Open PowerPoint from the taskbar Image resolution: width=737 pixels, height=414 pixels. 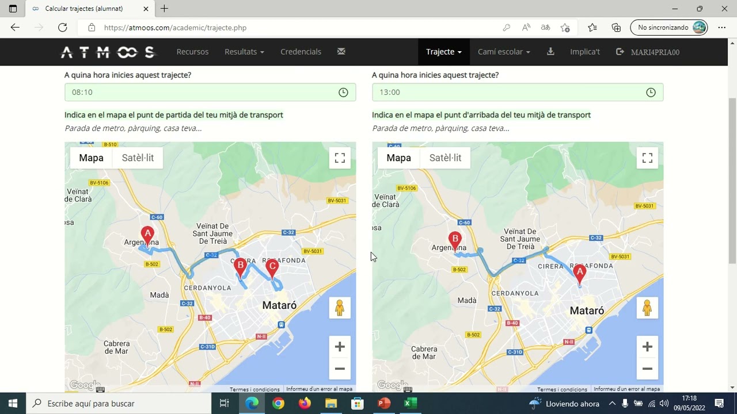[384, 403]
